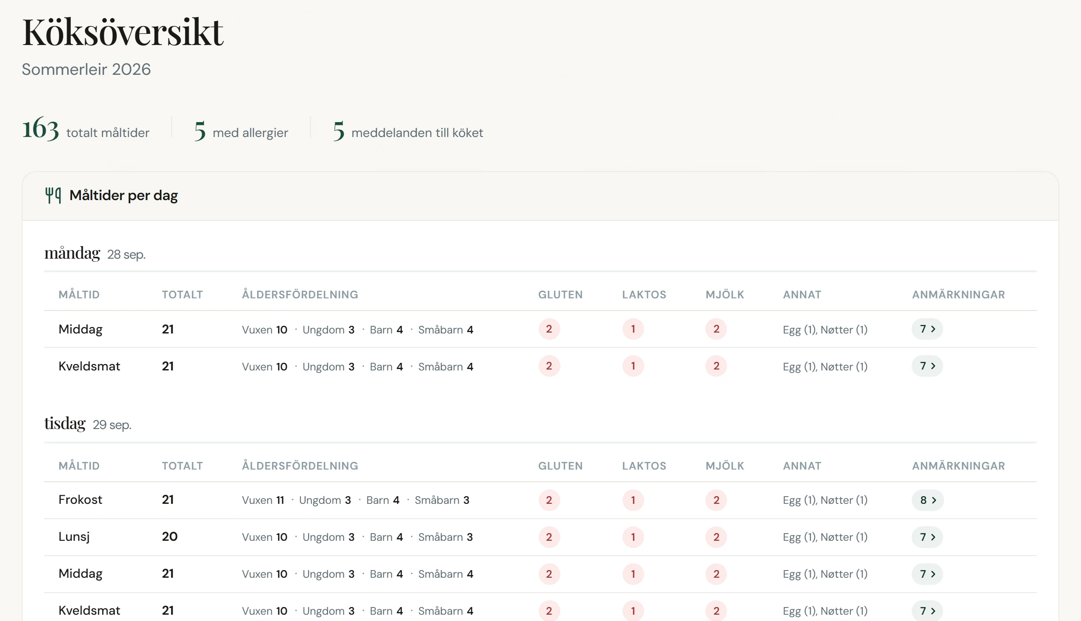Click the mjölk badge in Lunsj row

[x=716, y=537]
